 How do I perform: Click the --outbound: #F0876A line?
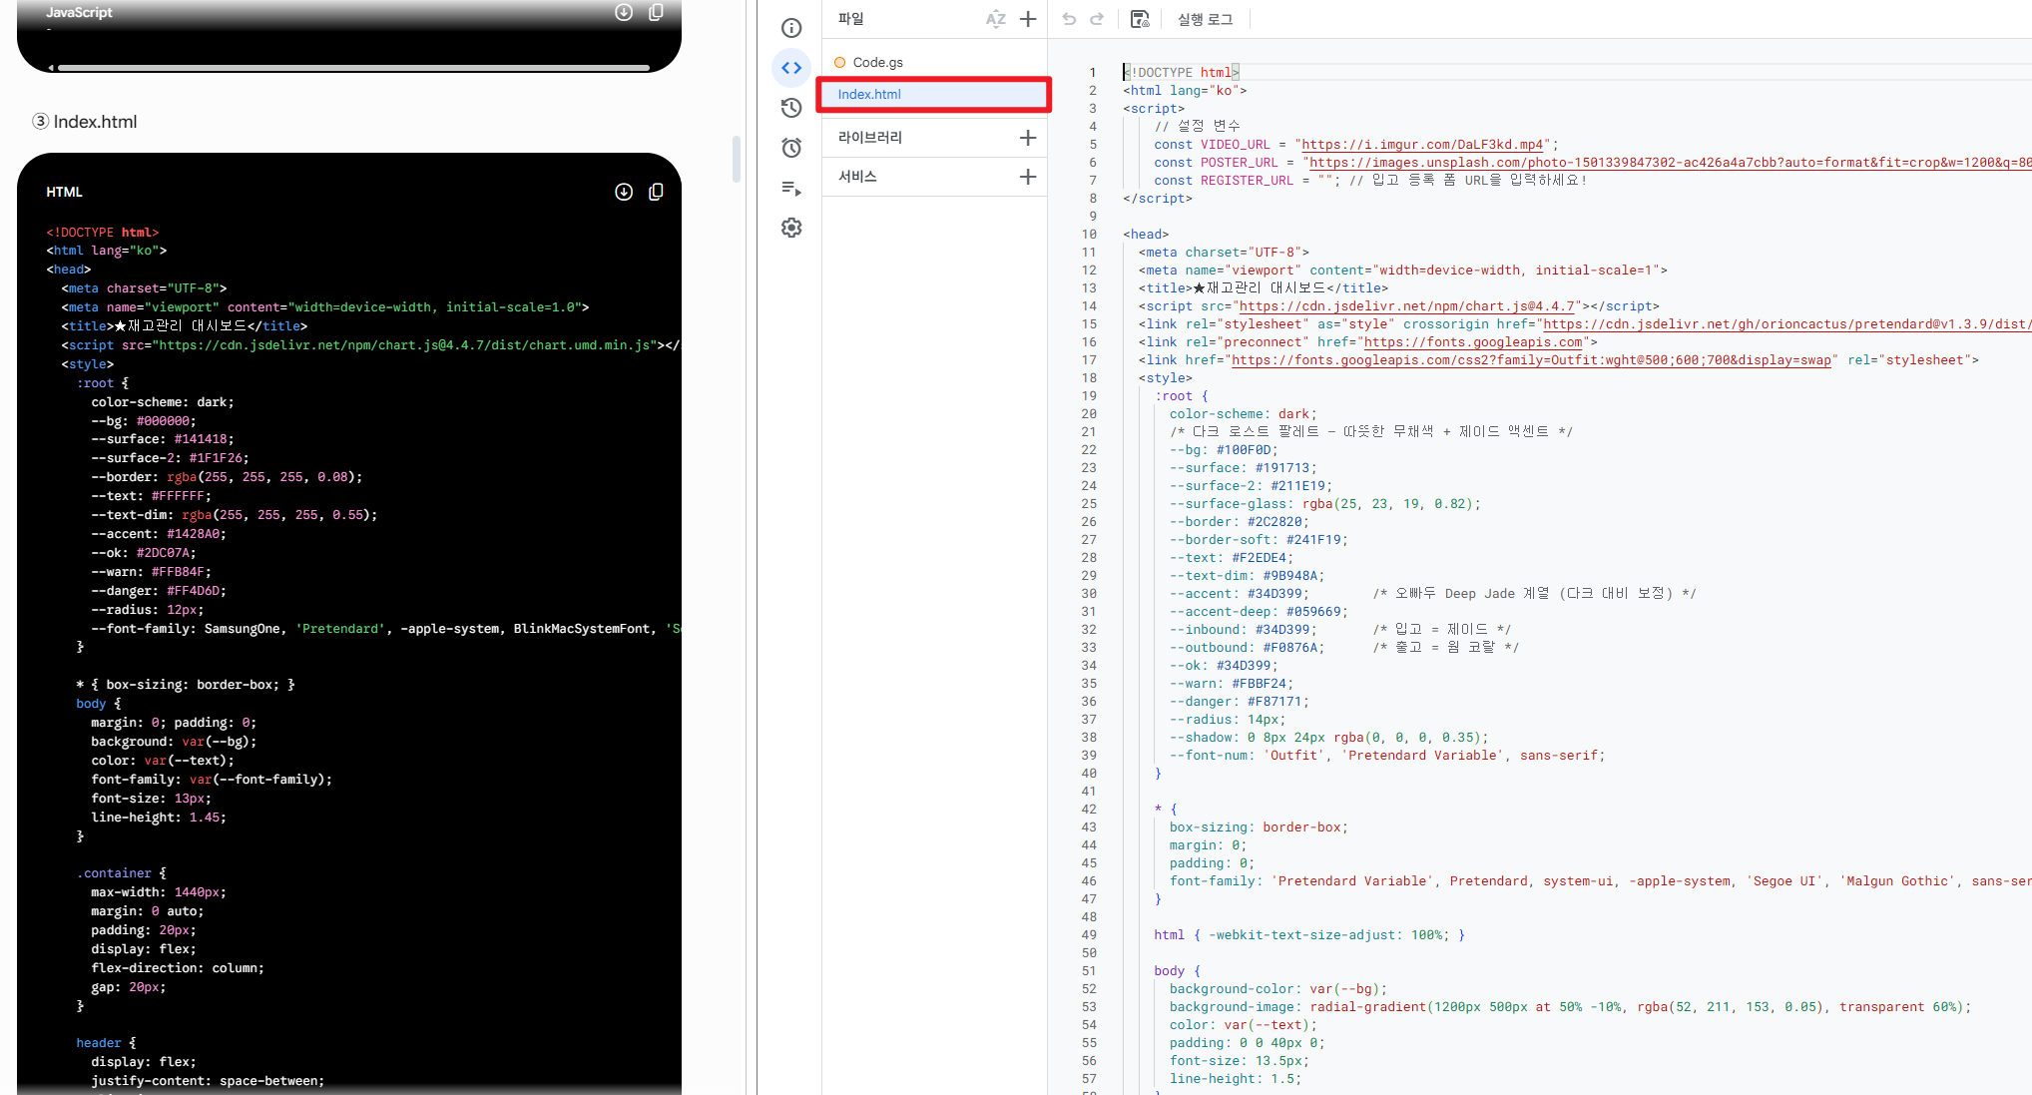(x=1247, y=648)
